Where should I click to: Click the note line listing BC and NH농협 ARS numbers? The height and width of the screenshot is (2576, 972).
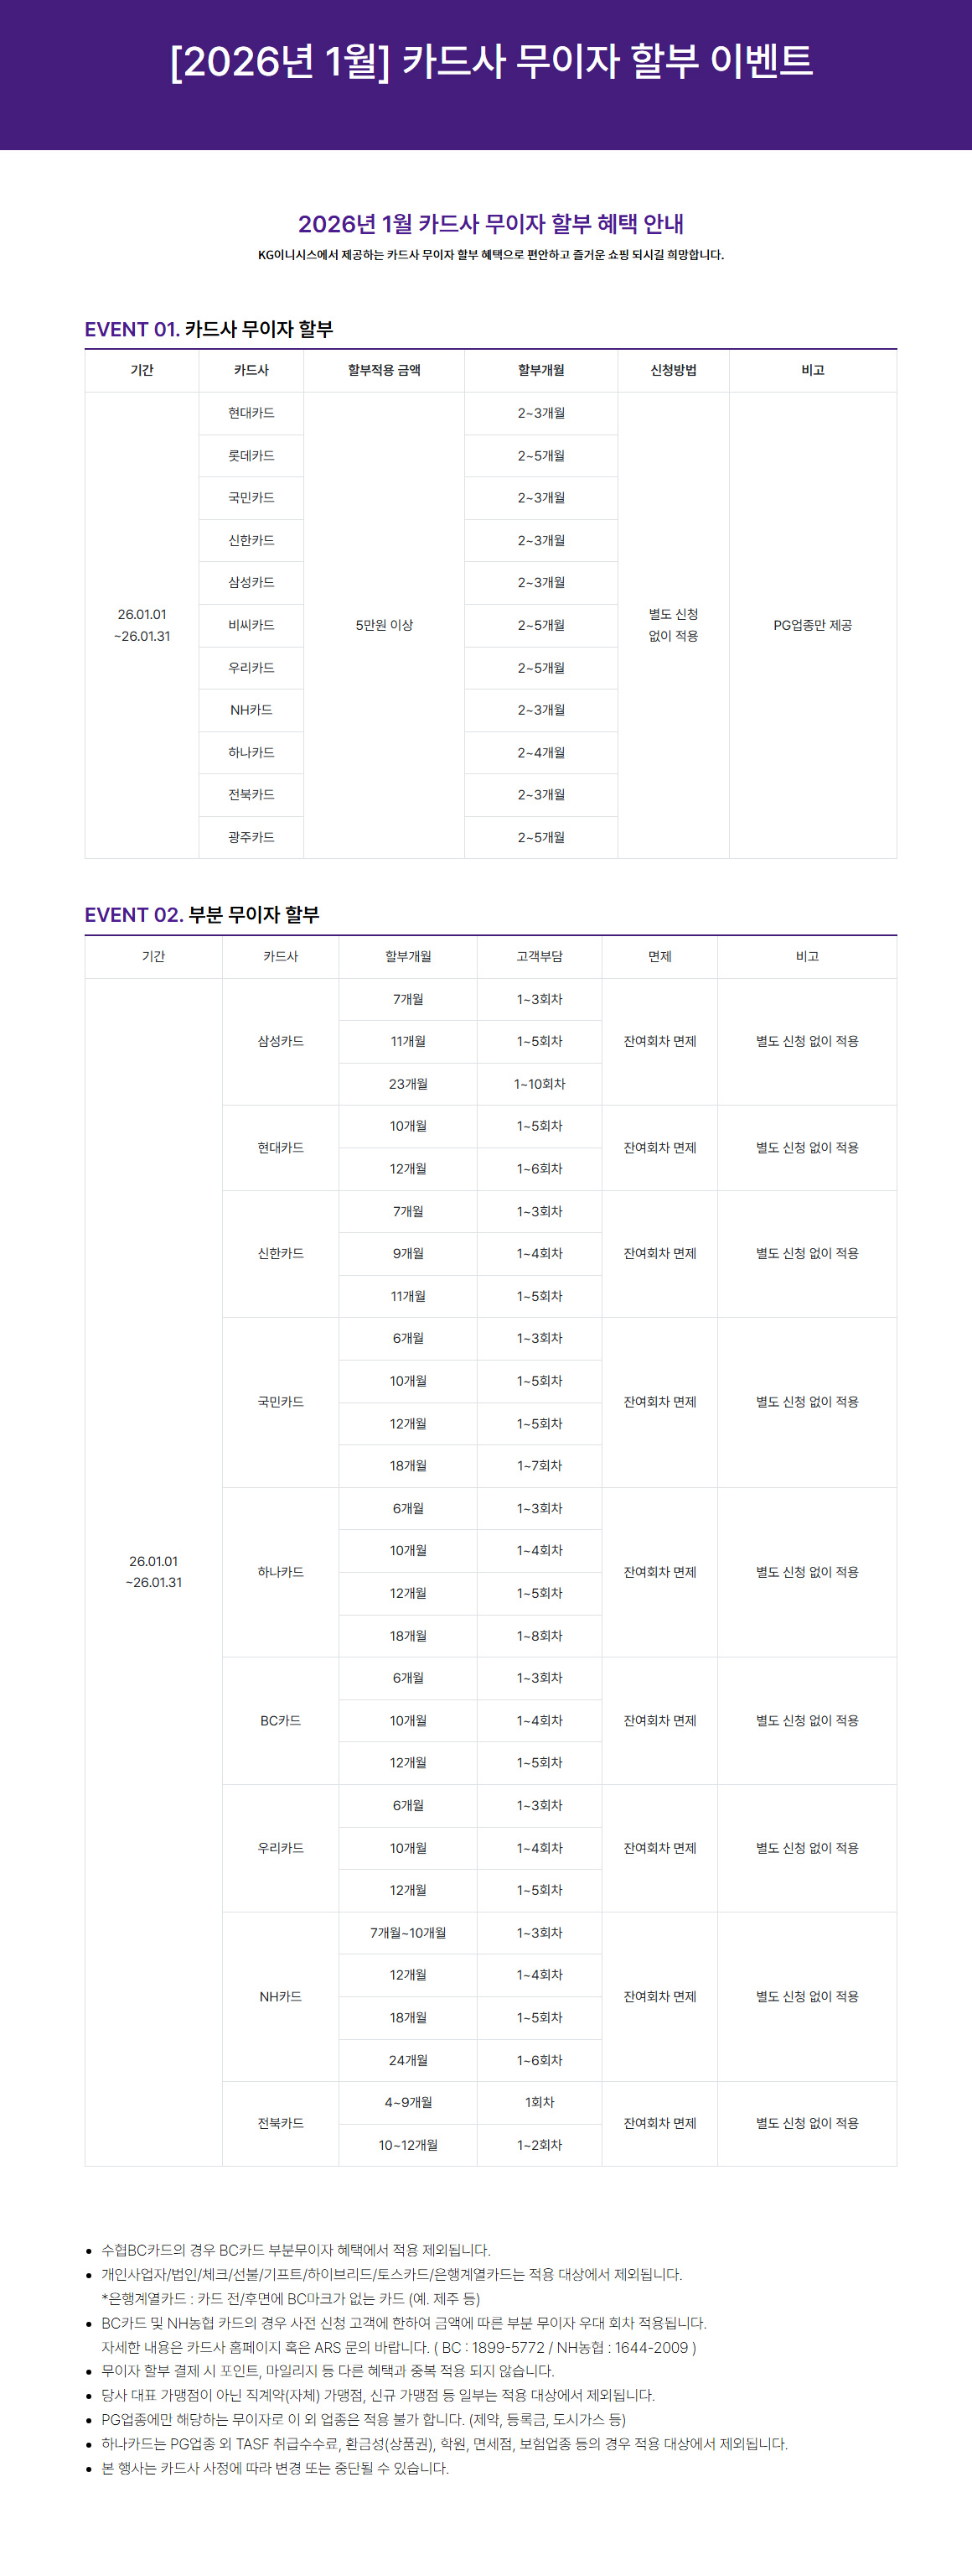[399, 2347]
